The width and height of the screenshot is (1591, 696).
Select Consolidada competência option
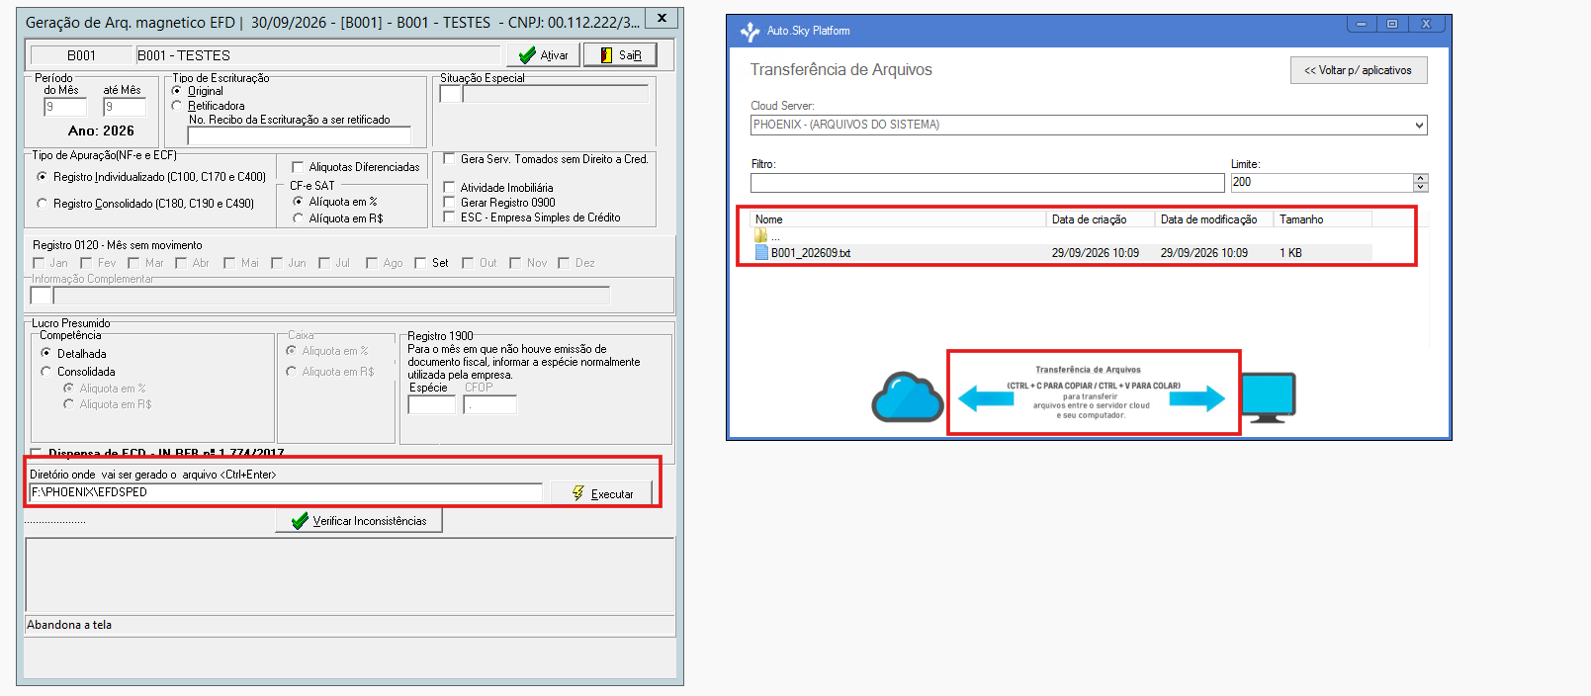pos(45,372)
